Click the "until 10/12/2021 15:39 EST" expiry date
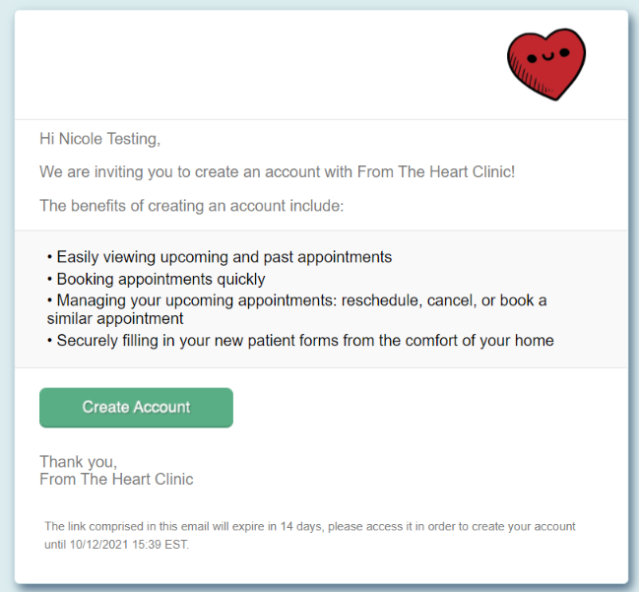 click(x=116, y=544)
